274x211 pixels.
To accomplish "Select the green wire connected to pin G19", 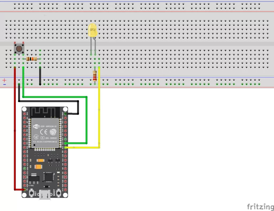I will point(86,120).
